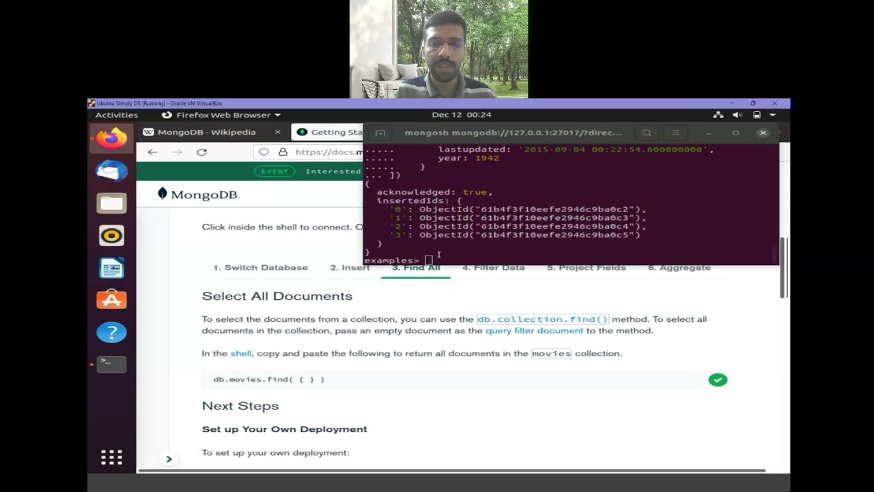Reload the MongoDB docs page
This screenshot has width=874, height=492.
tap(201, 152)
